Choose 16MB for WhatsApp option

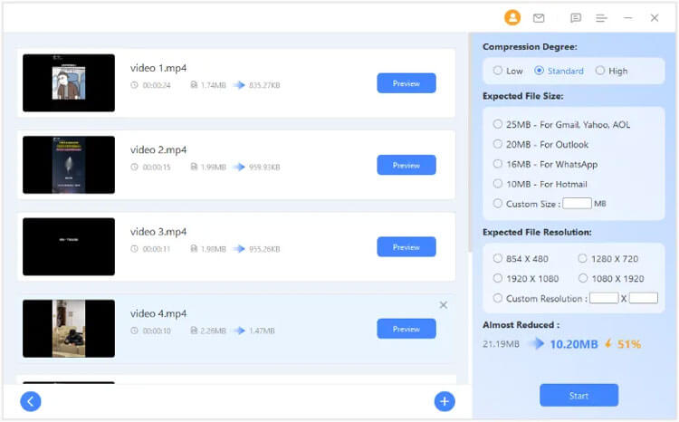pyautogui.click(x=498, y=164)
